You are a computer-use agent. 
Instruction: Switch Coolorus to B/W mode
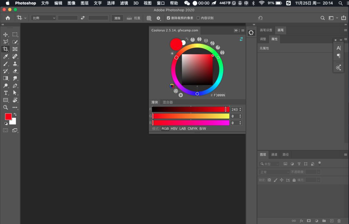coord(203,129)
